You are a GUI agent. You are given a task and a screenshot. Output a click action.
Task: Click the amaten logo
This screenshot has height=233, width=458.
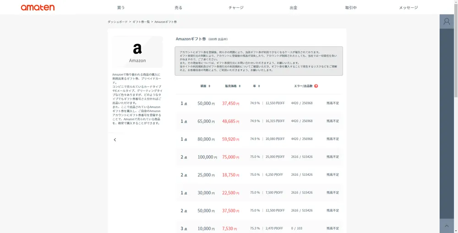coord(38,8)
